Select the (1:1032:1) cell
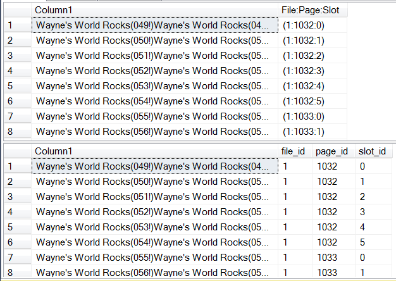The width and height of the screenshot is (396, 281). (312, 41)
